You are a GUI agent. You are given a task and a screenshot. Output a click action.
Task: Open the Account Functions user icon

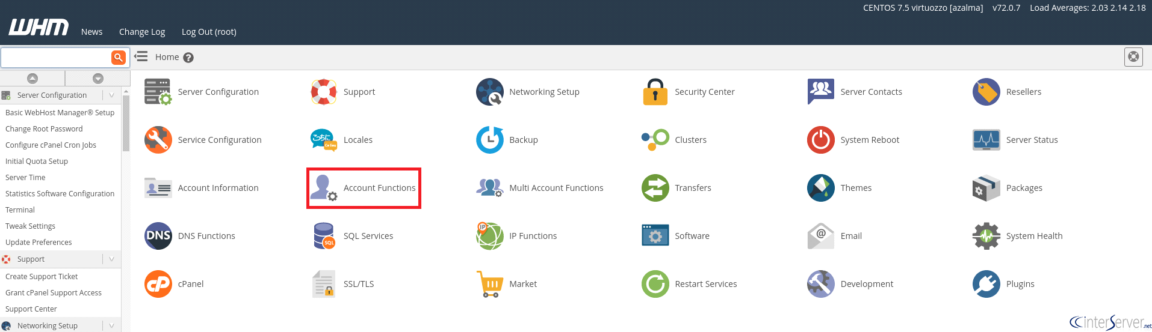click(x=324, y=188)
